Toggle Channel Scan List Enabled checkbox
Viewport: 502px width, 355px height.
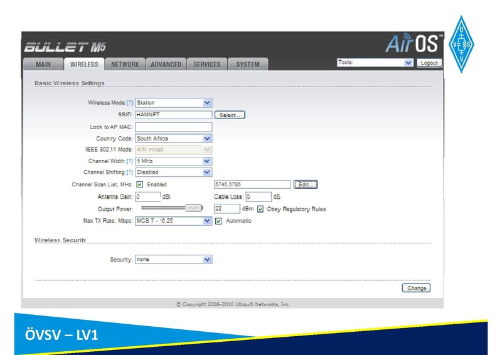click(139, 184)
